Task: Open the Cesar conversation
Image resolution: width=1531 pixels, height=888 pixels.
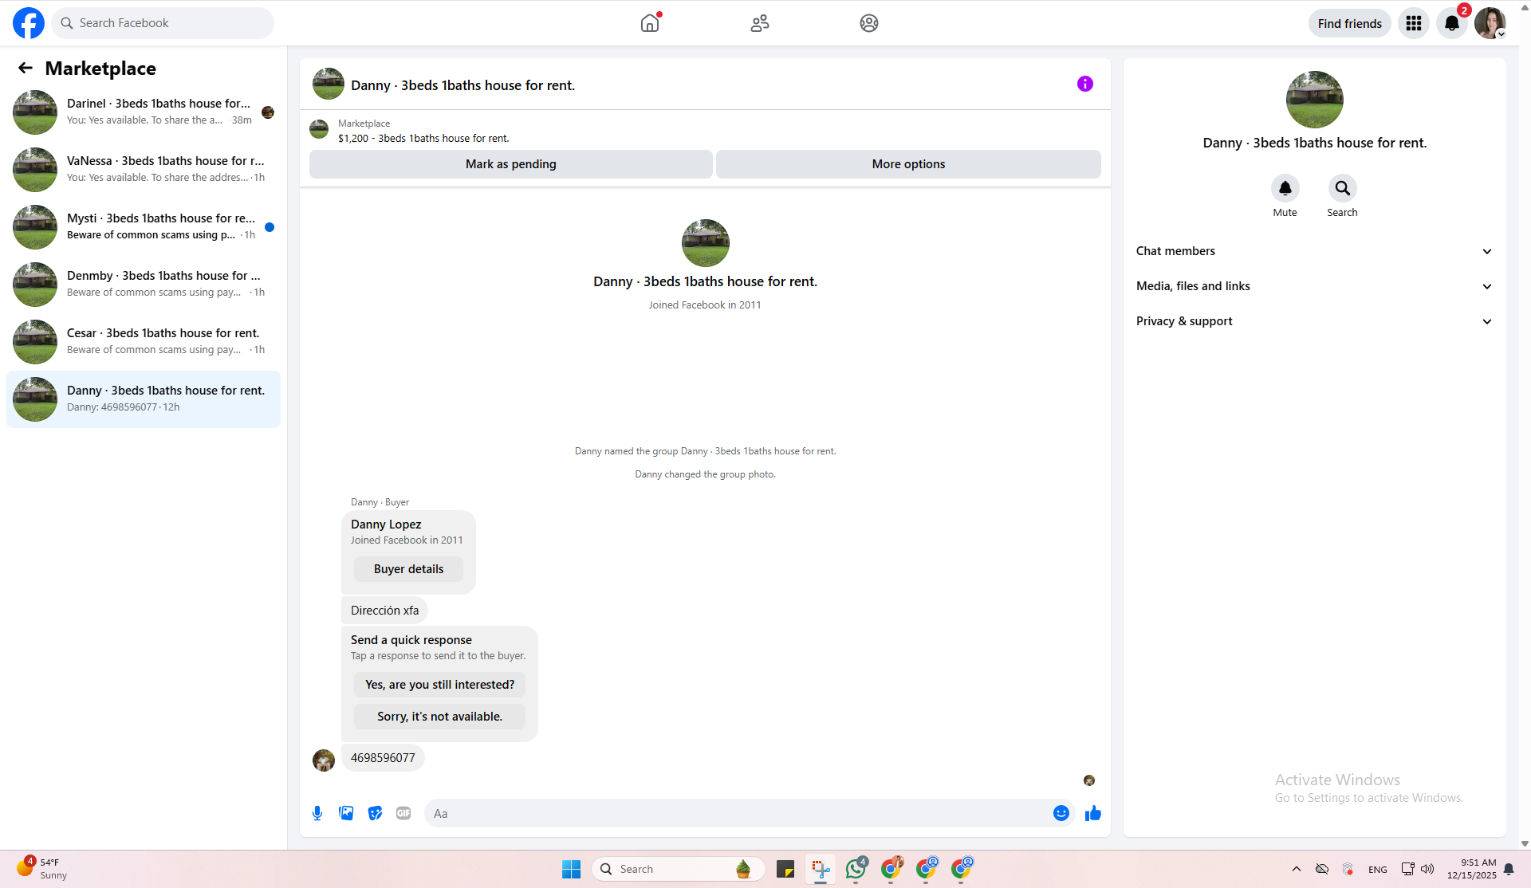Action: point(144,342)
